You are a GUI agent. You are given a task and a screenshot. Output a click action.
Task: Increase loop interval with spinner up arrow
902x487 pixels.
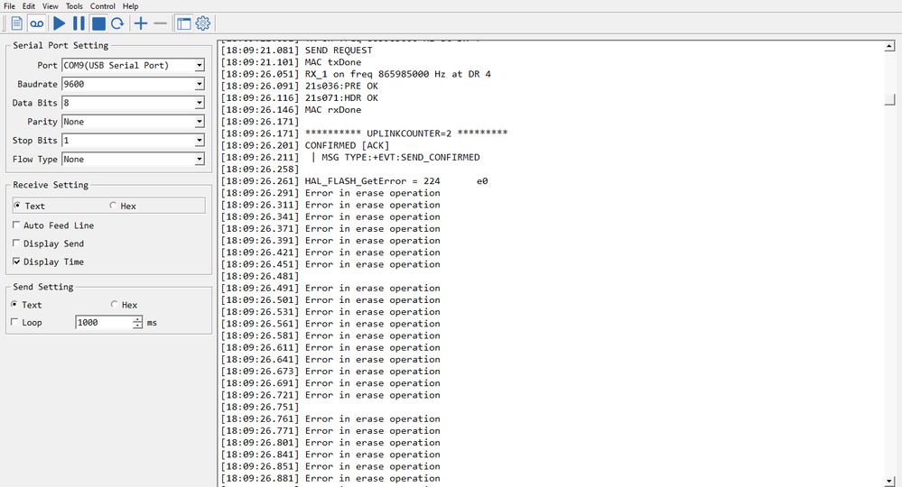pos(137,320)
